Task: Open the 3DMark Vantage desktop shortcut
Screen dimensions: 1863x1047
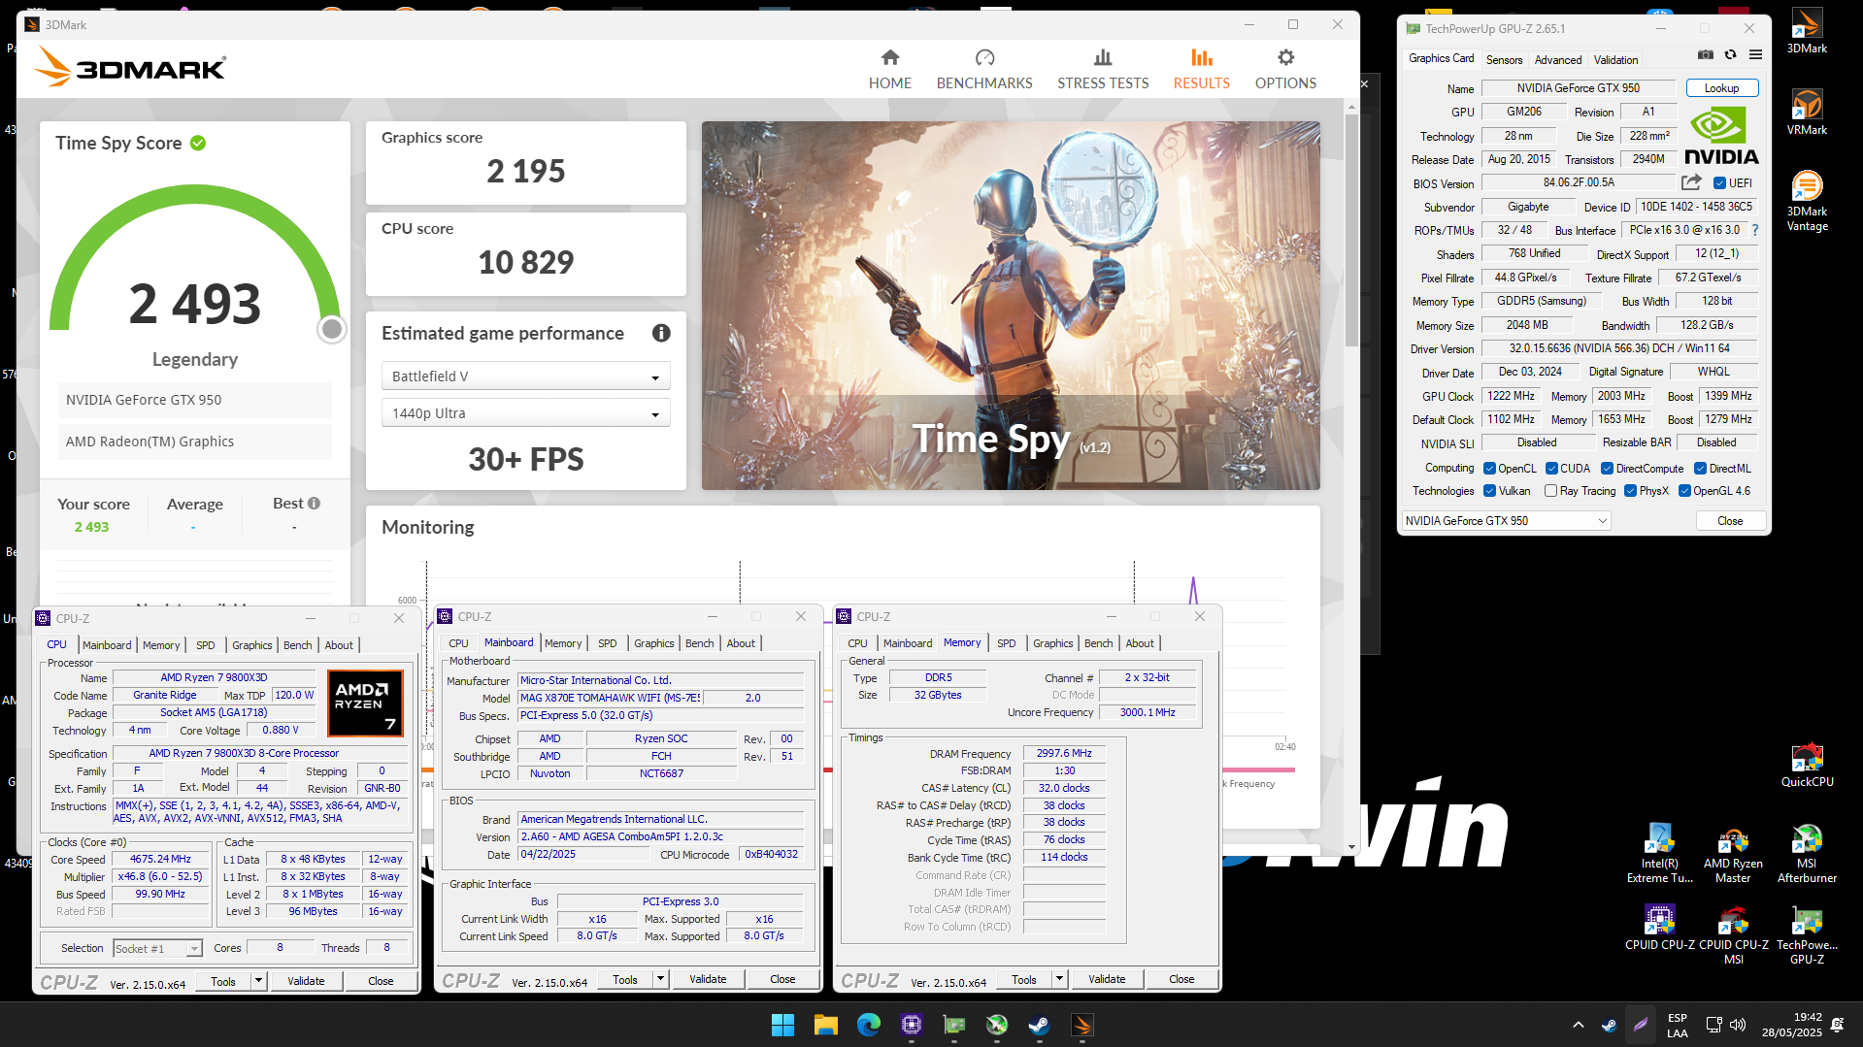Action: 1807,201
